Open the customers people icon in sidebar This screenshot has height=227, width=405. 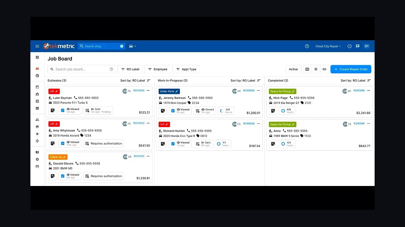tap(37, 119)
